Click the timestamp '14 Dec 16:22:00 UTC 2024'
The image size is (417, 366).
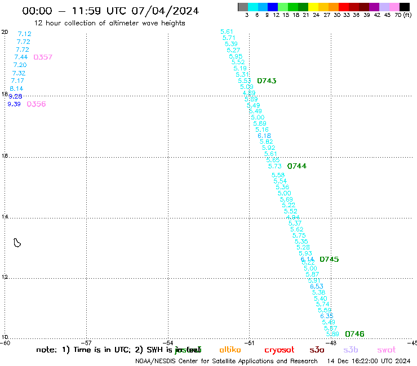pos(369,361)
